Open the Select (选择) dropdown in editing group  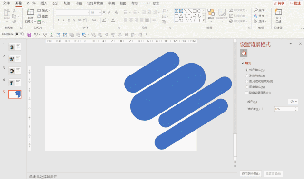[x=260, y=21]
